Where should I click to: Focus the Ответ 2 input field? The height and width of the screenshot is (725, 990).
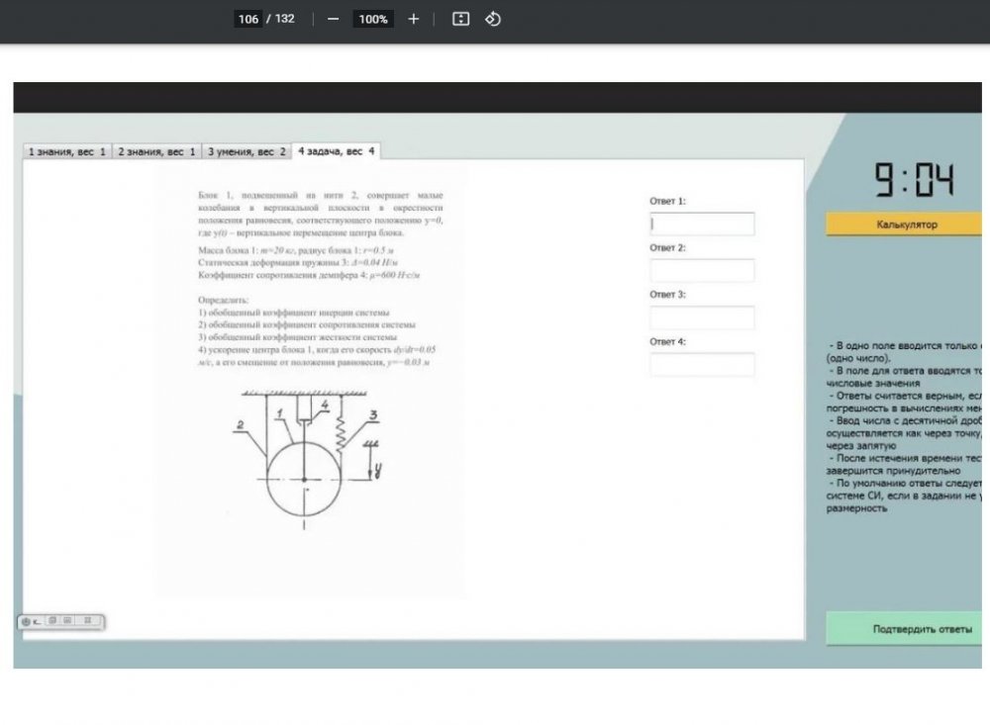(x=702, y=271)
